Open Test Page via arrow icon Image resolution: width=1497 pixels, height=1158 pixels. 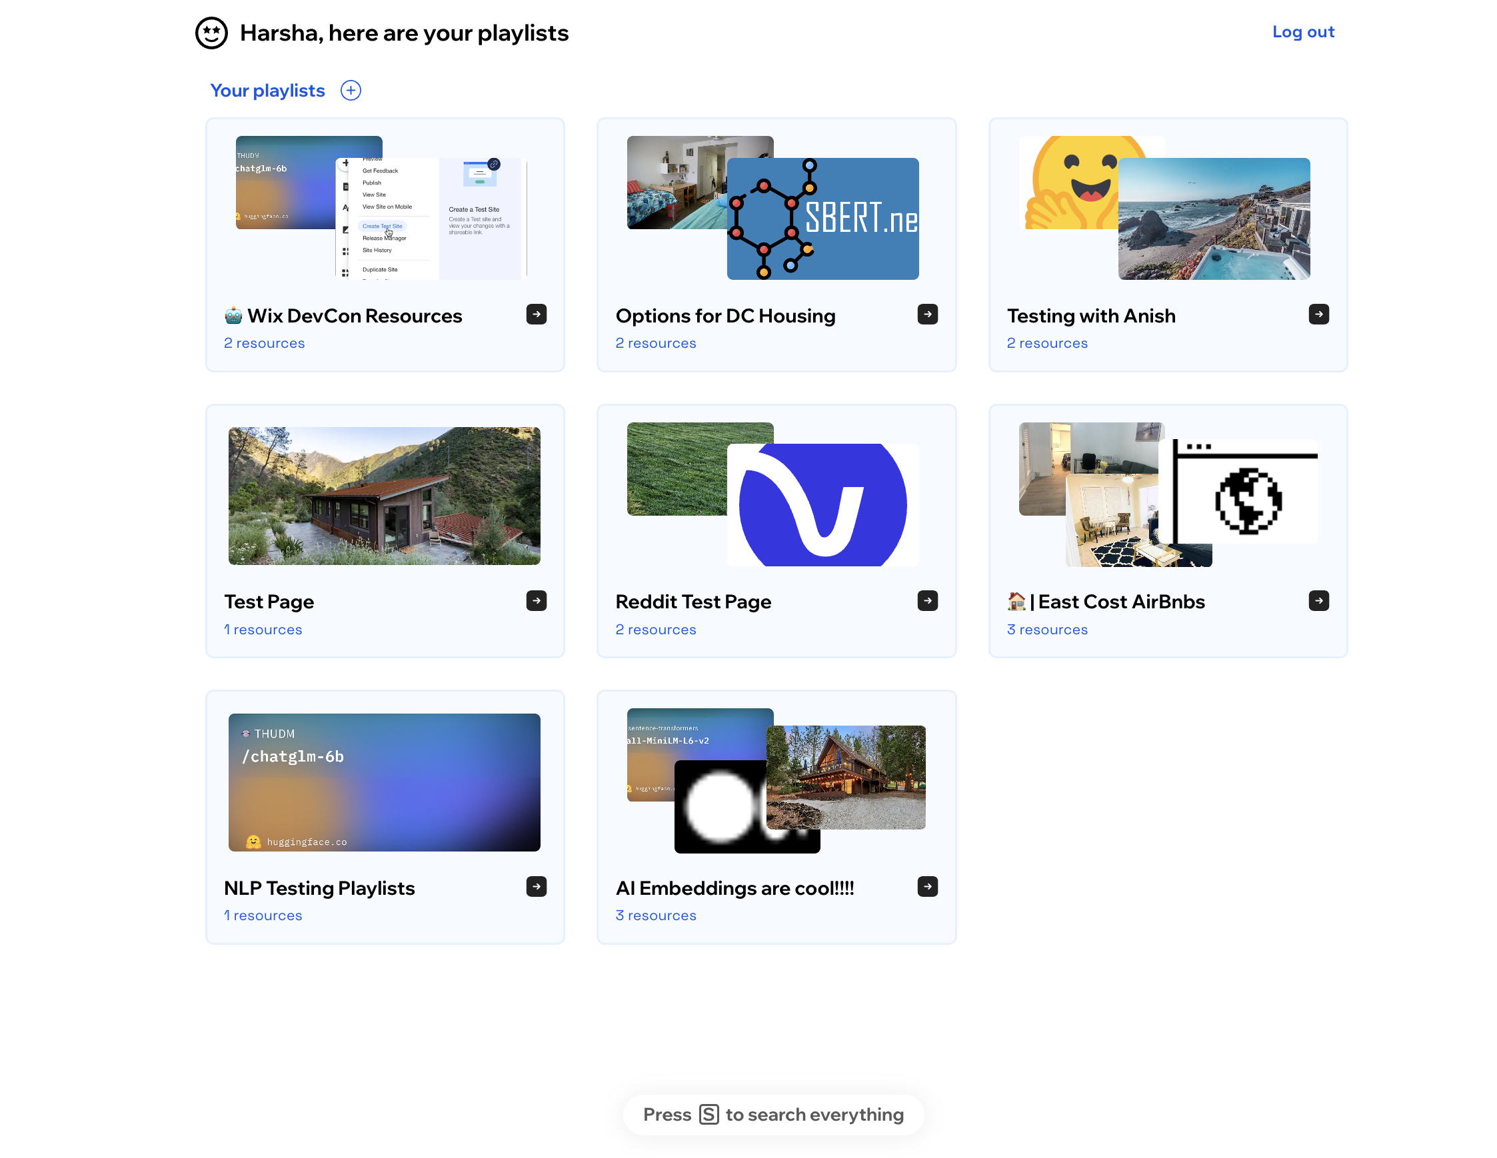click(x=536, y=600)
